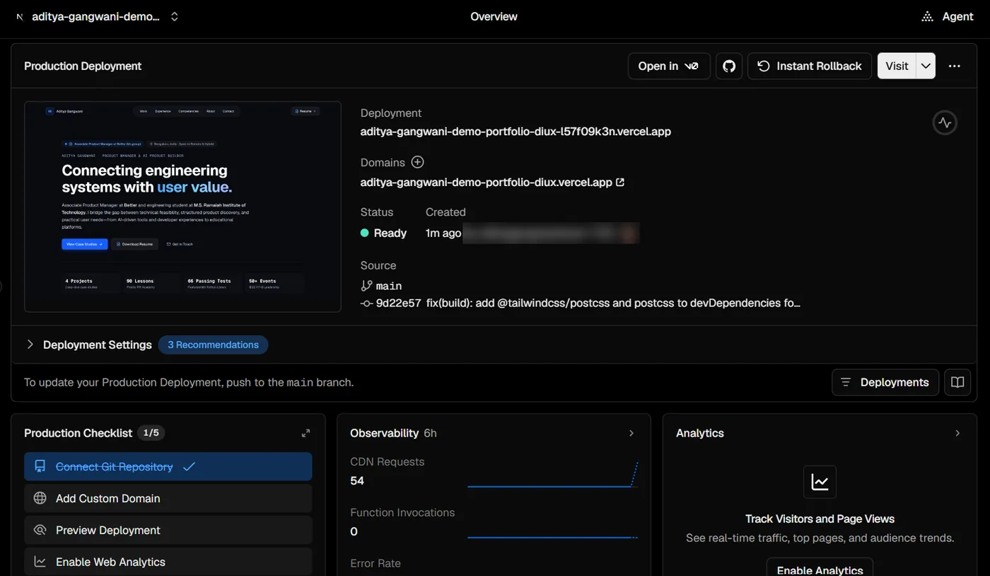Click the main branch icon
Screen dimensions: 990x576
pyautogui.click(x=366, y=286)
